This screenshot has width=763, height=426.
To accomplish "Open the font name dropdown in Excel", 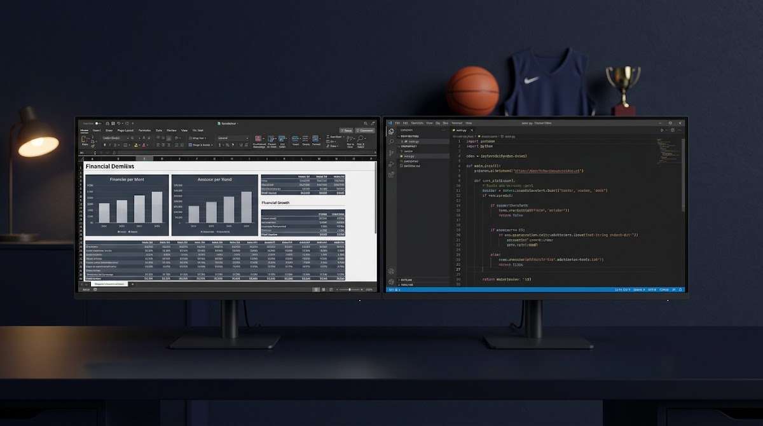I will tap(117, 138).
